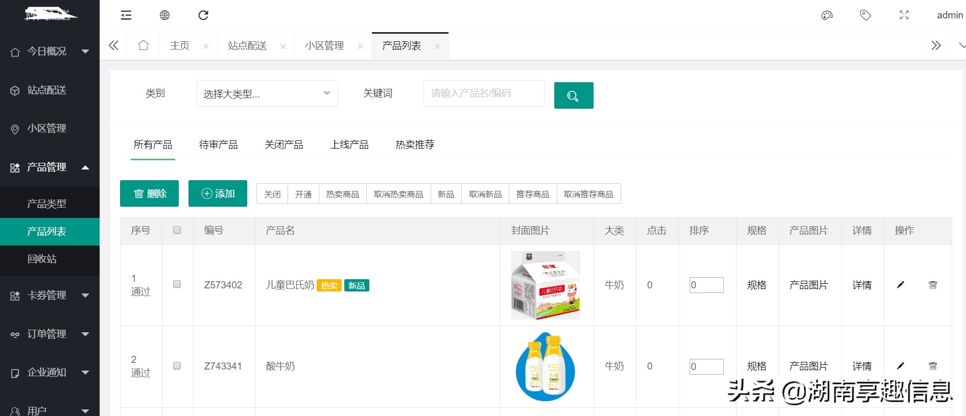
Task: Click the 取消热卖商品 button
Action: (398, 194)
